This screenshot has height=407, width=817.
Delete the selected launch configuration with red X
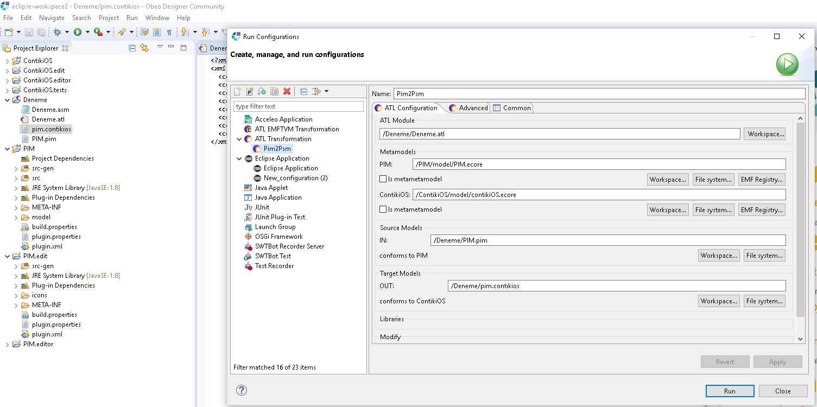coord(287,91)
